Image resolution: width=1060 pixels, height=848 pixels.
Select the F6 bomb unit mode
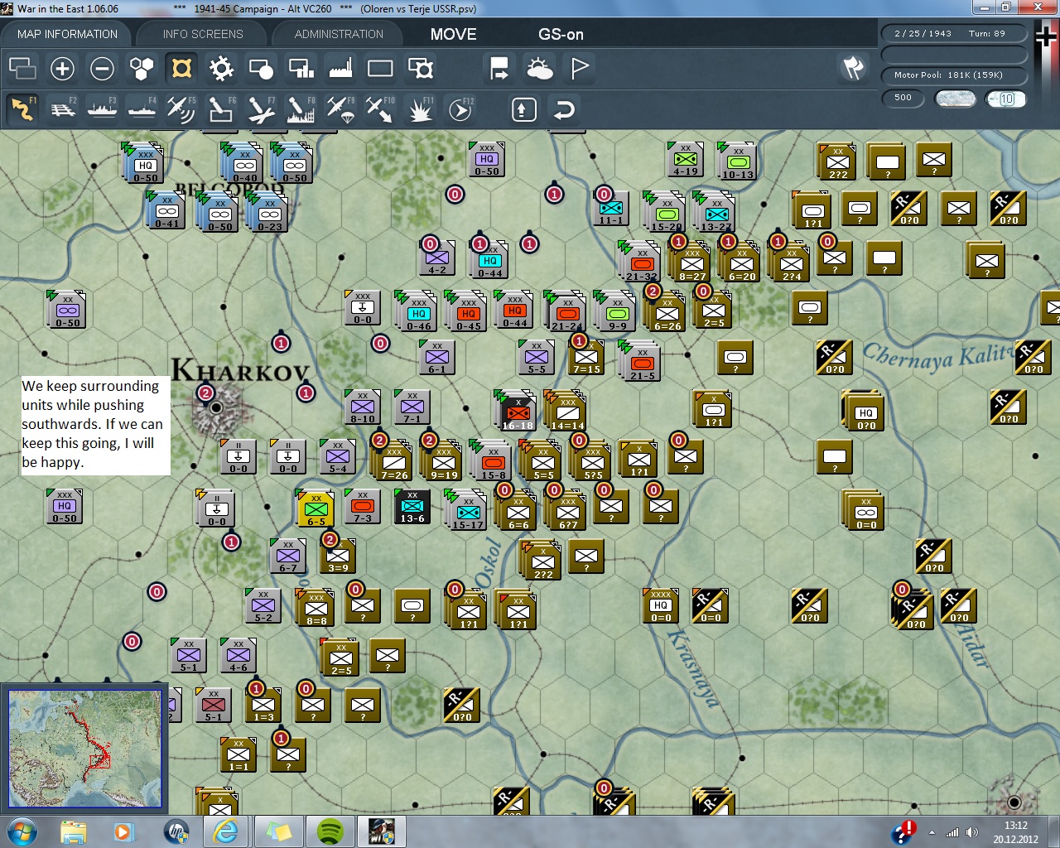[x=220, y=109]
